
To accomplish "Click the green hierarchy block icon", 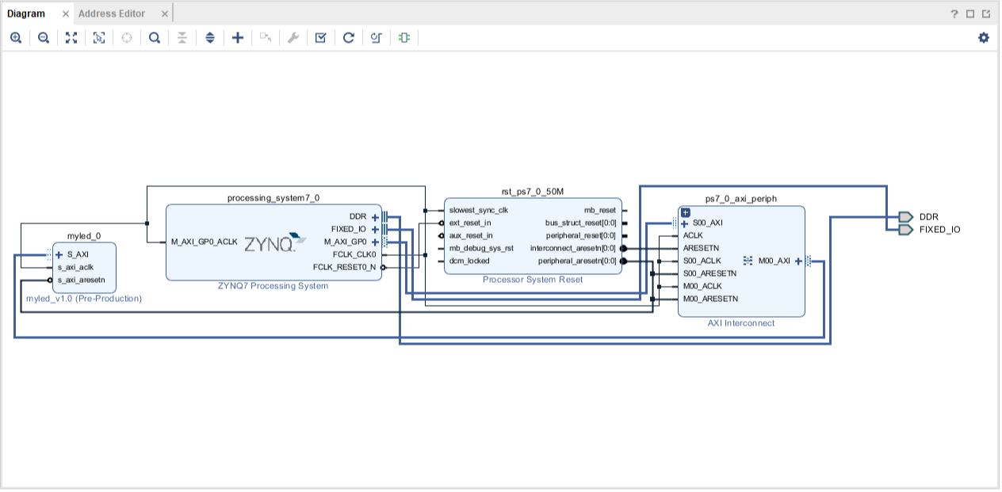I will point(404,37).
